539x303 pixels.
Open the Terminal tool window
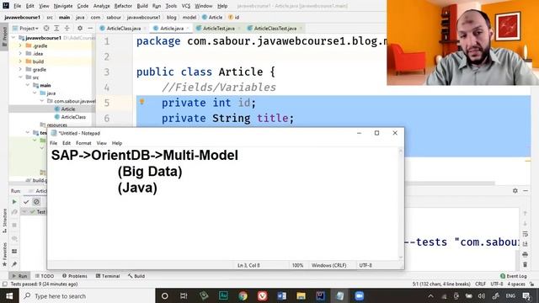tap(108, 276)
